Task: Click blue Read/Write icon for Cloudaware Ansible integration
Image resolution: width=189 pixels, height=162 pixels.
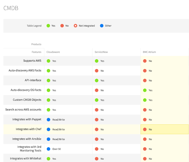Action: point(48,139)
